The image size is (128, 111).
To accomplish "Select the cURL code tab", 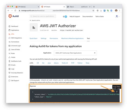I will click(32, 63).
